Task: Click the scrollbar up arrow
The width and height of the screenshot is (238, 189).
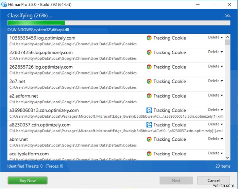Action: 227,37
